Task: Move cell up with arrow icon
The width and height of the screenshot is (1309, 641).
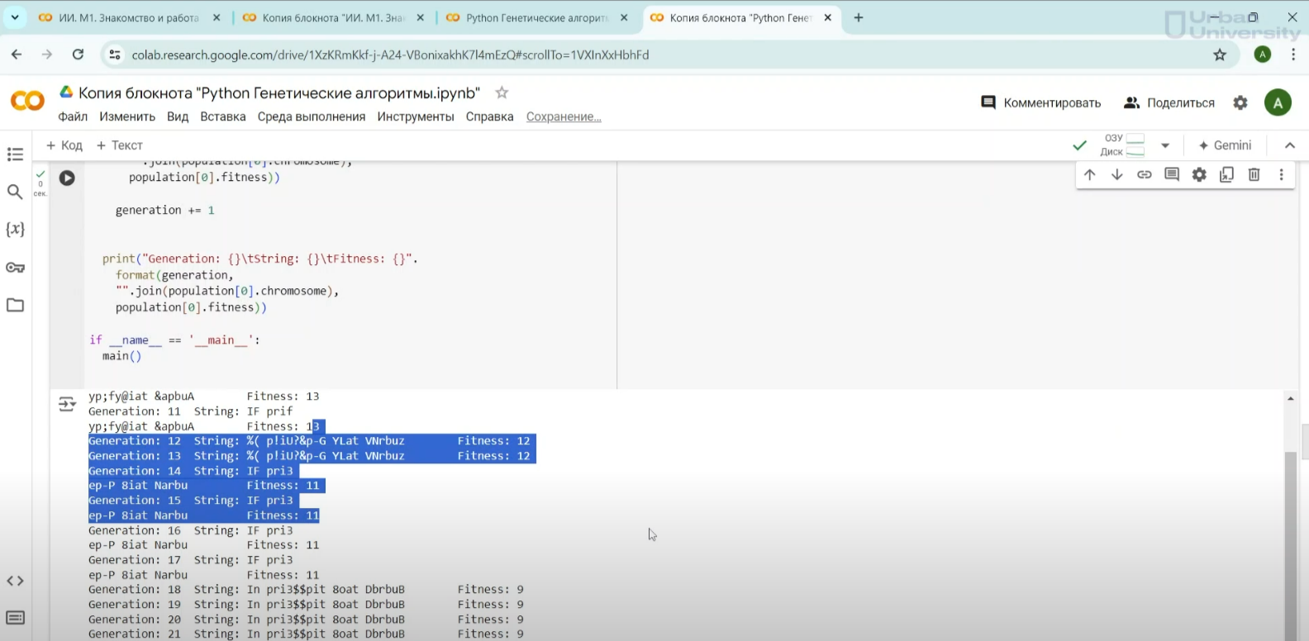Action: coord(1090,174)
